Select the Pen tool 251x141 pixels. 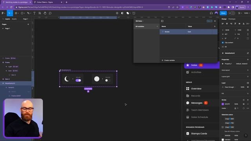[28, 13]
